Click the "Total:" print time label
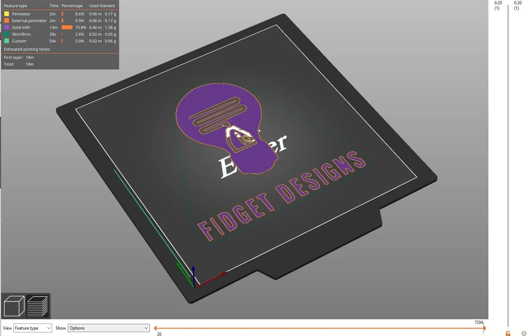528x336 pixels. click(x=9, y=64)
